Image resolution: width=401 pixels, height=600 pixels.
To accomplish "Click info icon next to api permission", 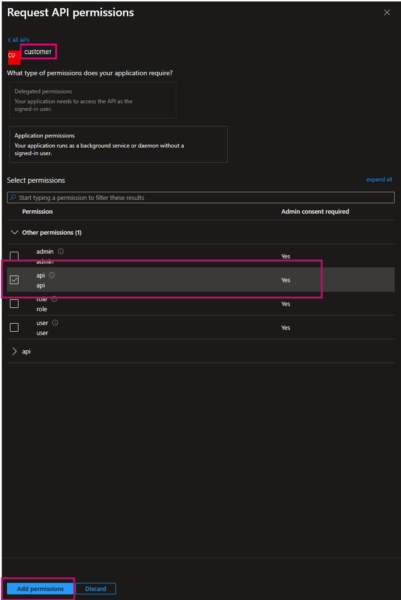I will [52, 275].
